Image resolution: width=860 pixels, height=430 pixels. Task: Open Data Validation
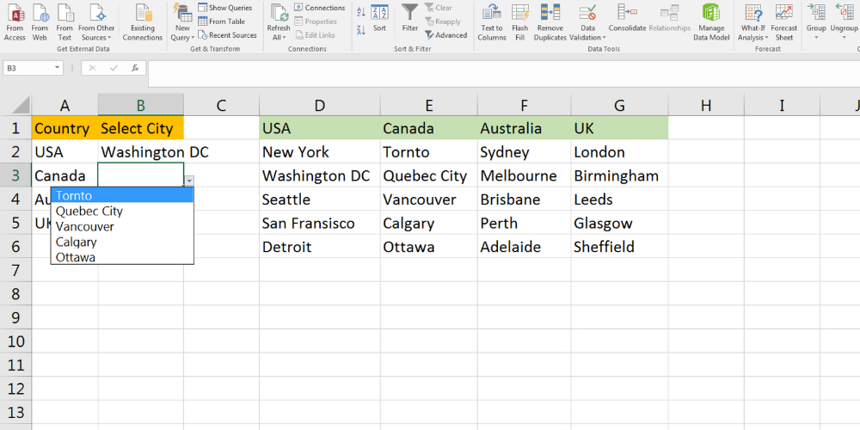click(x=587, y=22)
